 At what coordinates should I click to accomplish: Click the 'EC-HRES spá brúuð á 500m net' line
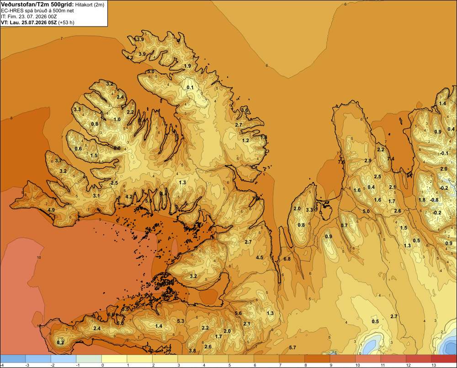[37, 11]
